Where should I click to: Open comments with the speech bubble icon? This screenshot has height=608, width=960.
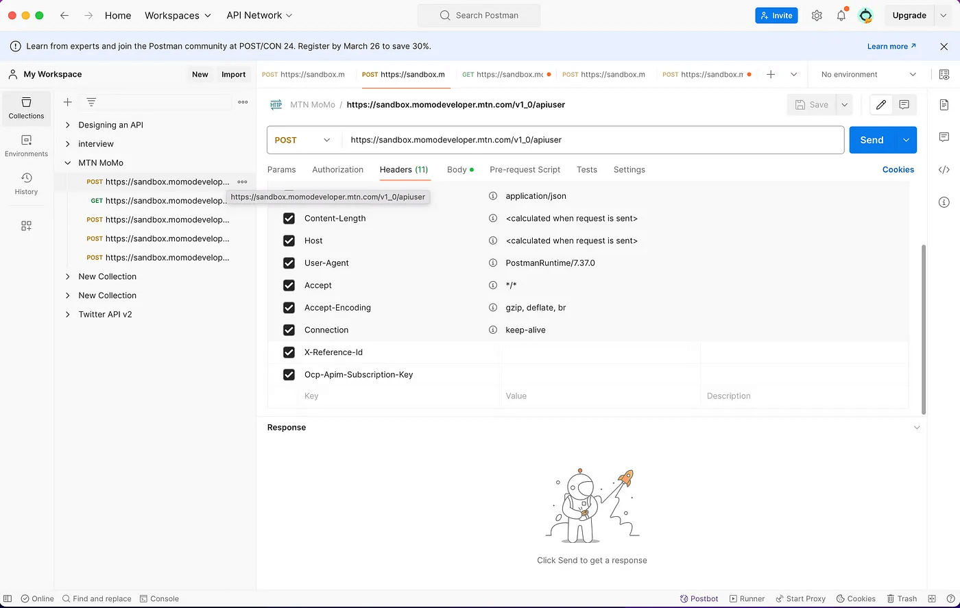click(x=904, y=105)
